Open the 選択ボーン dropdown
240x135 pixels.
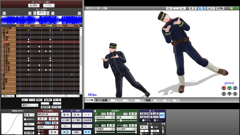pyautogui.click(x=30, y=105)
